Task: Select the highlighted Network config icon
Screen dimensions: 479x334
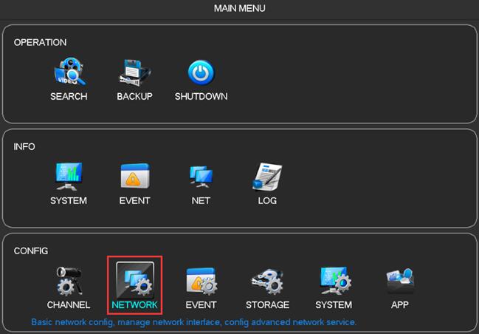Action: coord(134,280)
